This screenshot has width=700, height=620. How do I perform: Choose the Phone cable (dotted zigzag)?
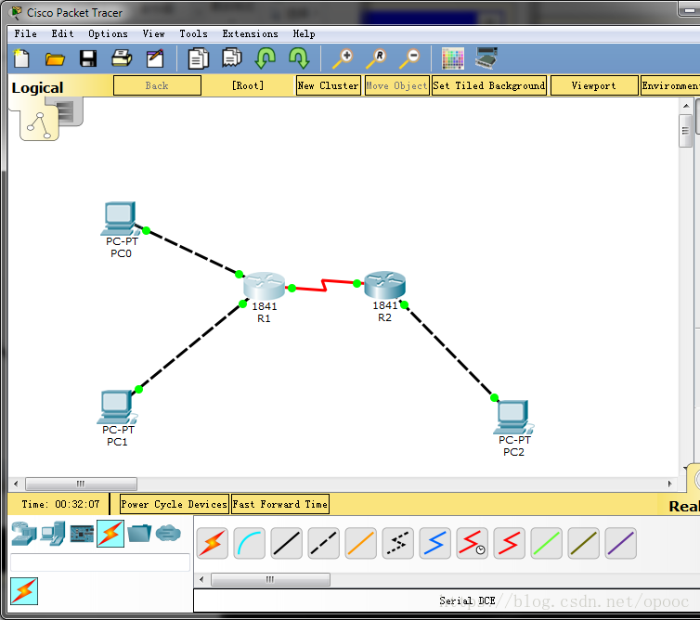click(397, 543)
